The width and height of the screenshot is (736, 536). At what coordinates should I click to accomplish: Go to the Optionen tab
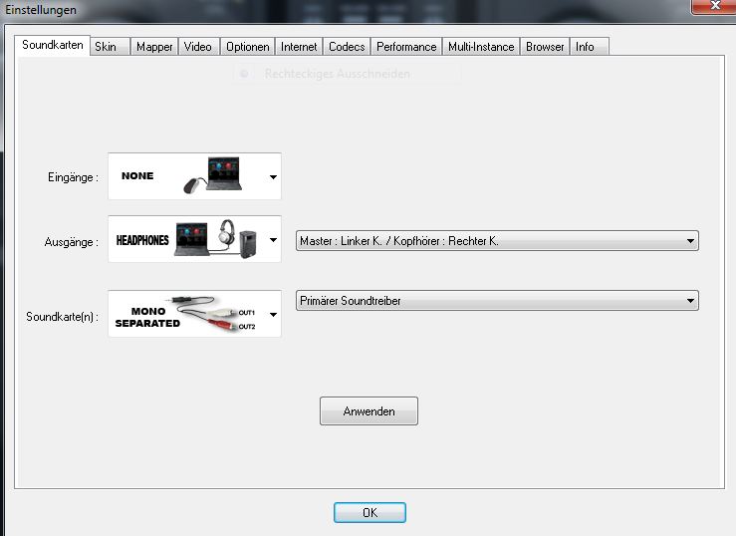tap(247, 47)
